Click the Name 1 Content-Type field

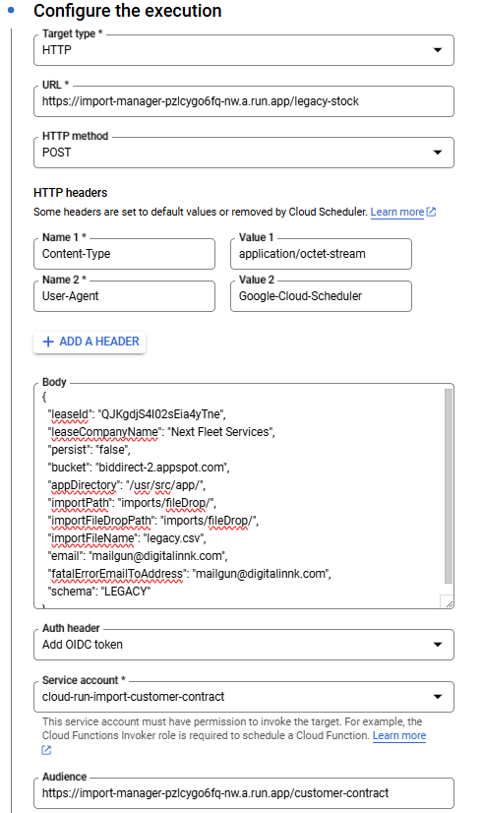click(x=124, y=254)
